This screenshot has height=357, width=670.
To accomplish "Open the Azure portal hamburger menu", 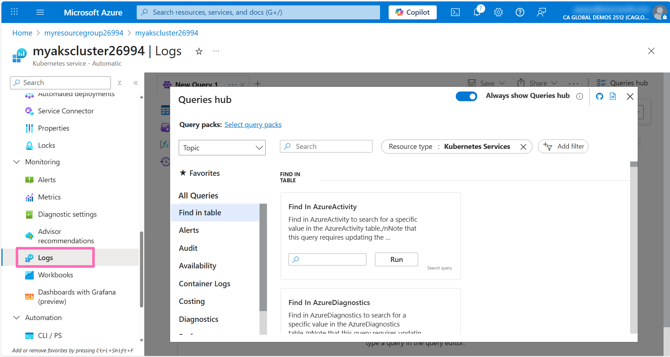I will coord(40,12).
